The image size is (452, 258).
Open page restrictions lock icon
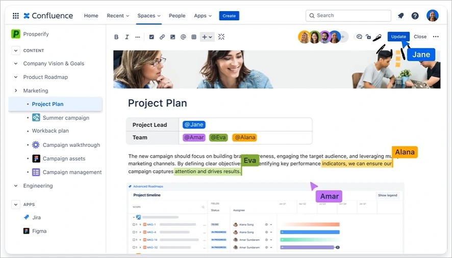click(368, 37)
